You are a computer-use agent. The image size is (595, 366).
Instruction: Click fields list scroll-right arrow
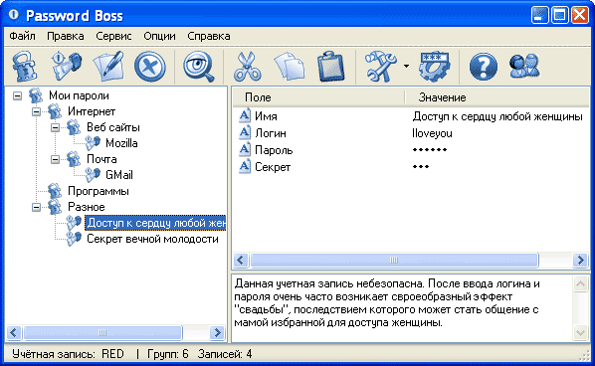[x=581, y=260]
